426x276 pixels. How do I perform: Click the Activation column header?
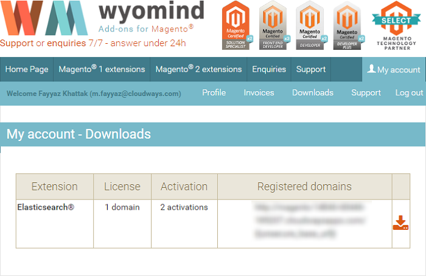[x=184, y=187]
